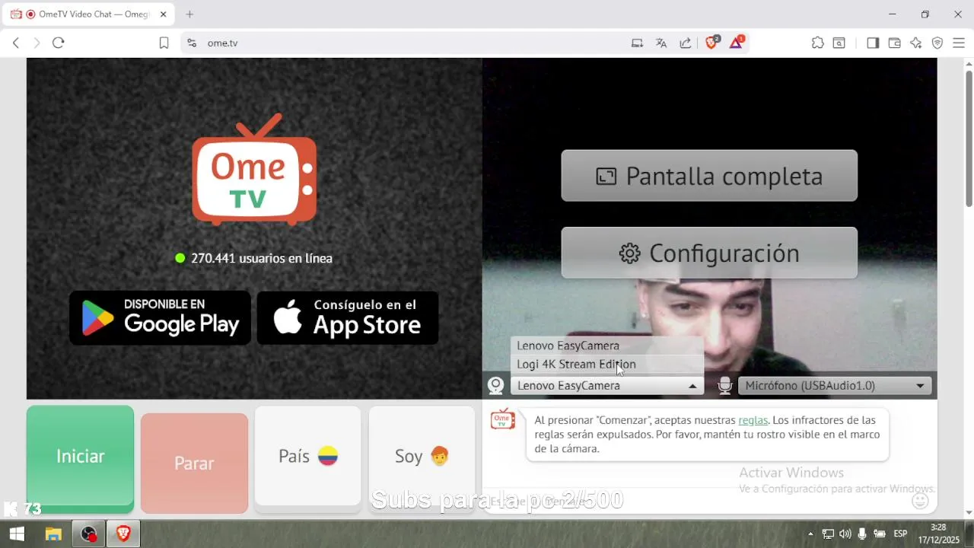
Task: Click the browser forward arrow
Action: point(37,43)
